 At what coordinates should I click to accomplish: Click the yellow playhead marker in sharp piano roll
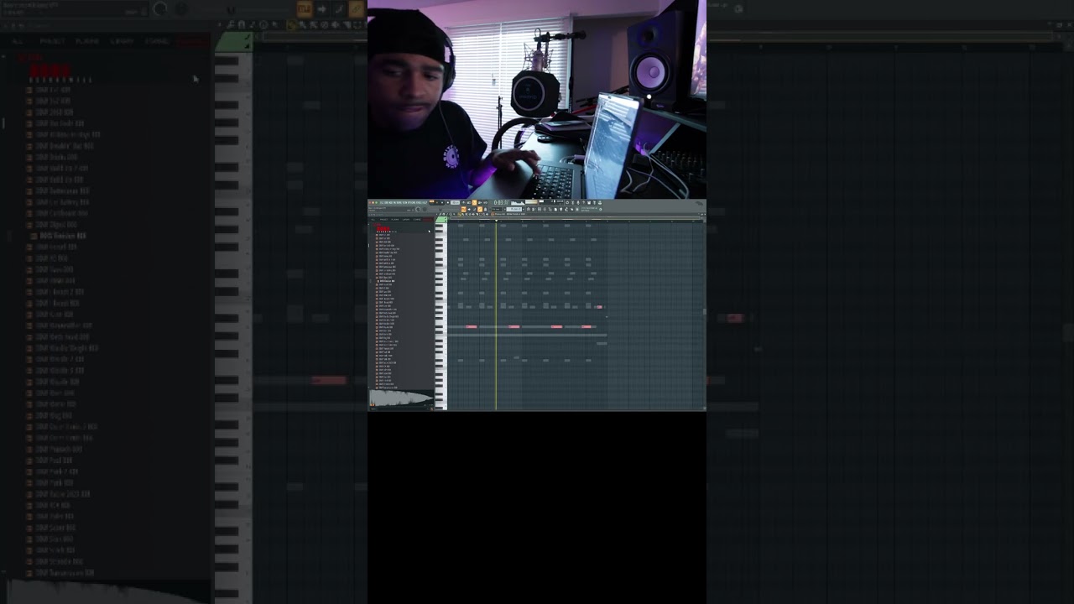(x=497, y=221)
